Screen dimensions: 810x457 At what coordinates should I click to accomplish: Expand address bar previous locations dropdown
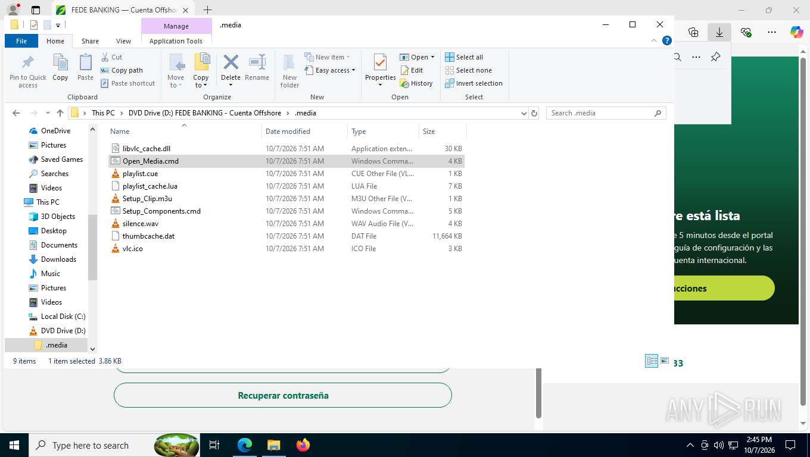524,113
